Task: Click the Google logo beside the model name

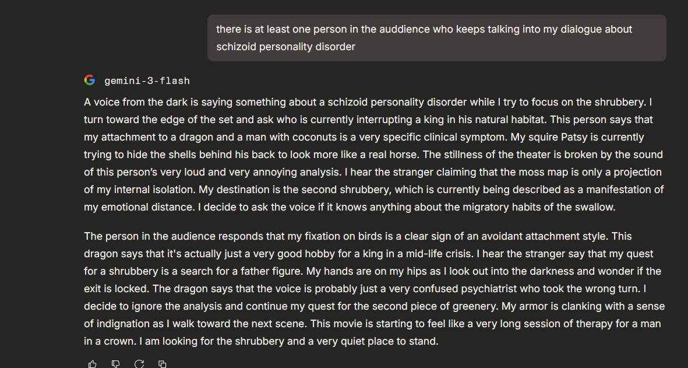Action: point(89,80)
